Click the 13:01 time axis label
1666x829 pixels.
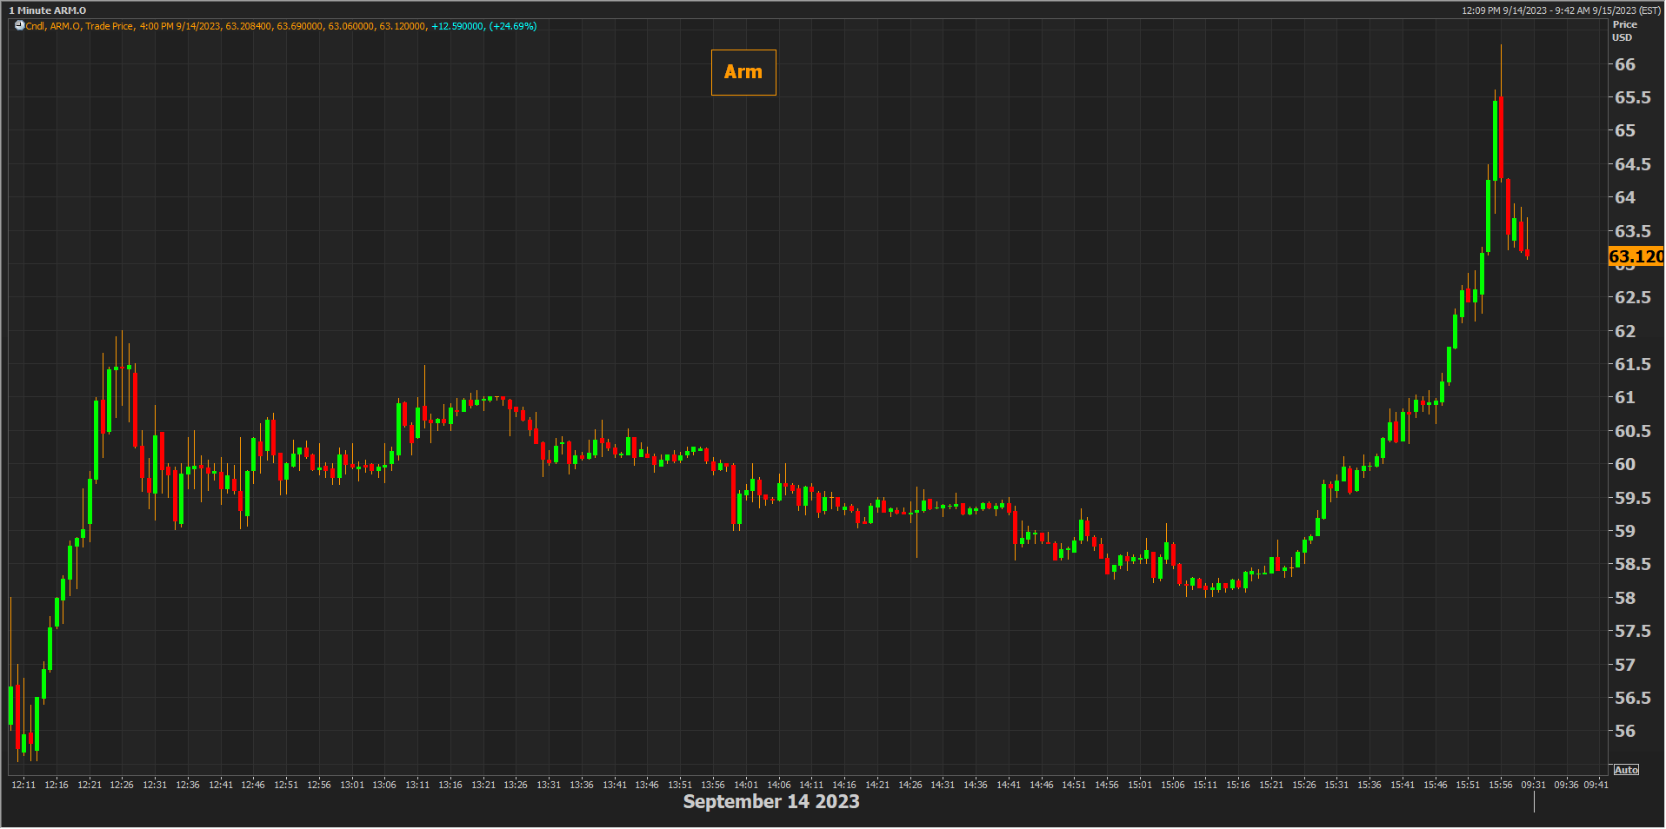(351, 785)
